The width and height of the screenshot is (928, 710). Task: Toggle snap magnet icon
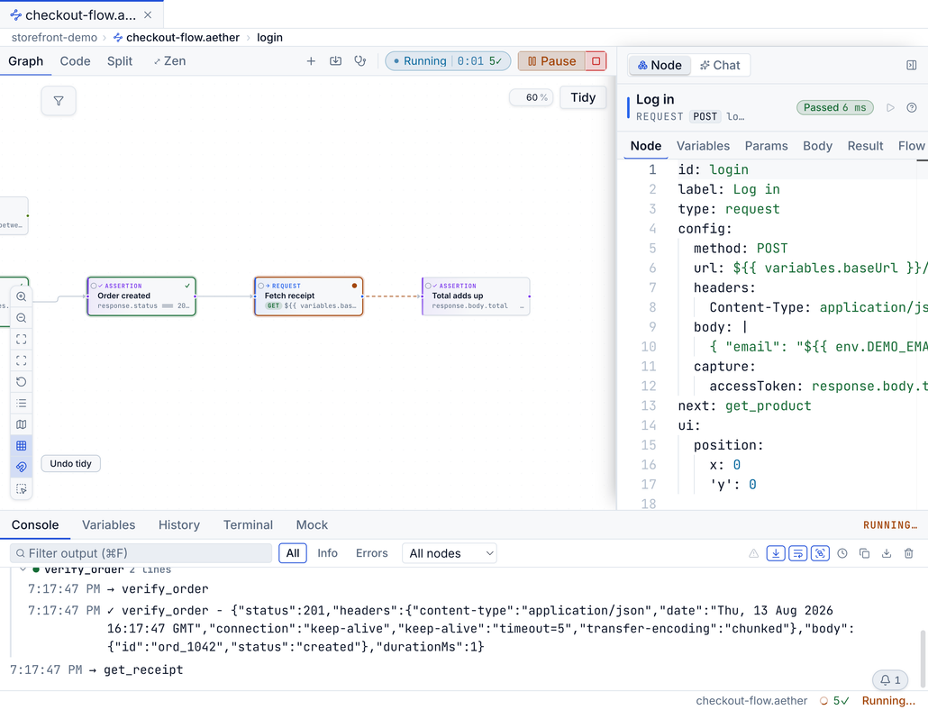coord(22,467)
